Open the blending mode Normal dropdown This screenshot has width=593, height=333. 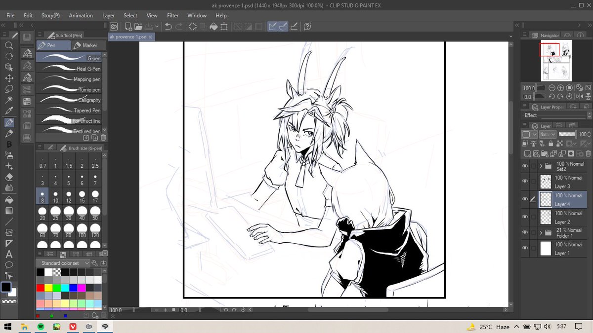pyautogui.click(x=548, y=134)
